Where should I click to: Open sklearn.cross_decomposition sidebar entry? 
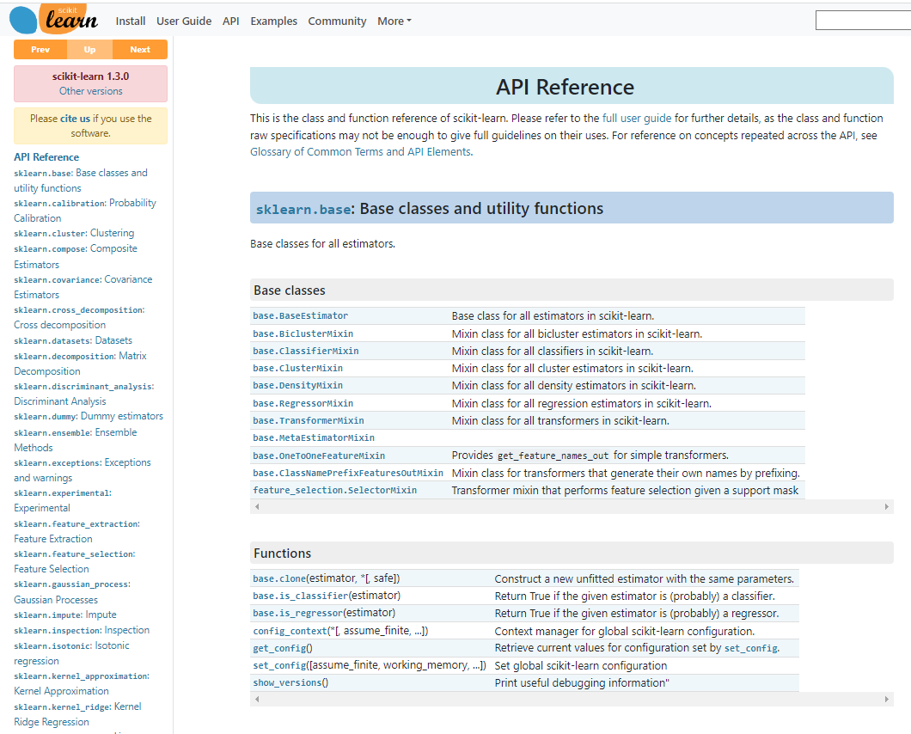79,317
